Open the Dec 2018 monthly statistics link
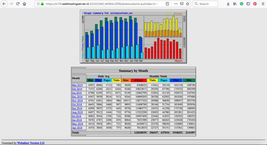The height and width of the screenshot is (145, 267). (x=77, y=97)
